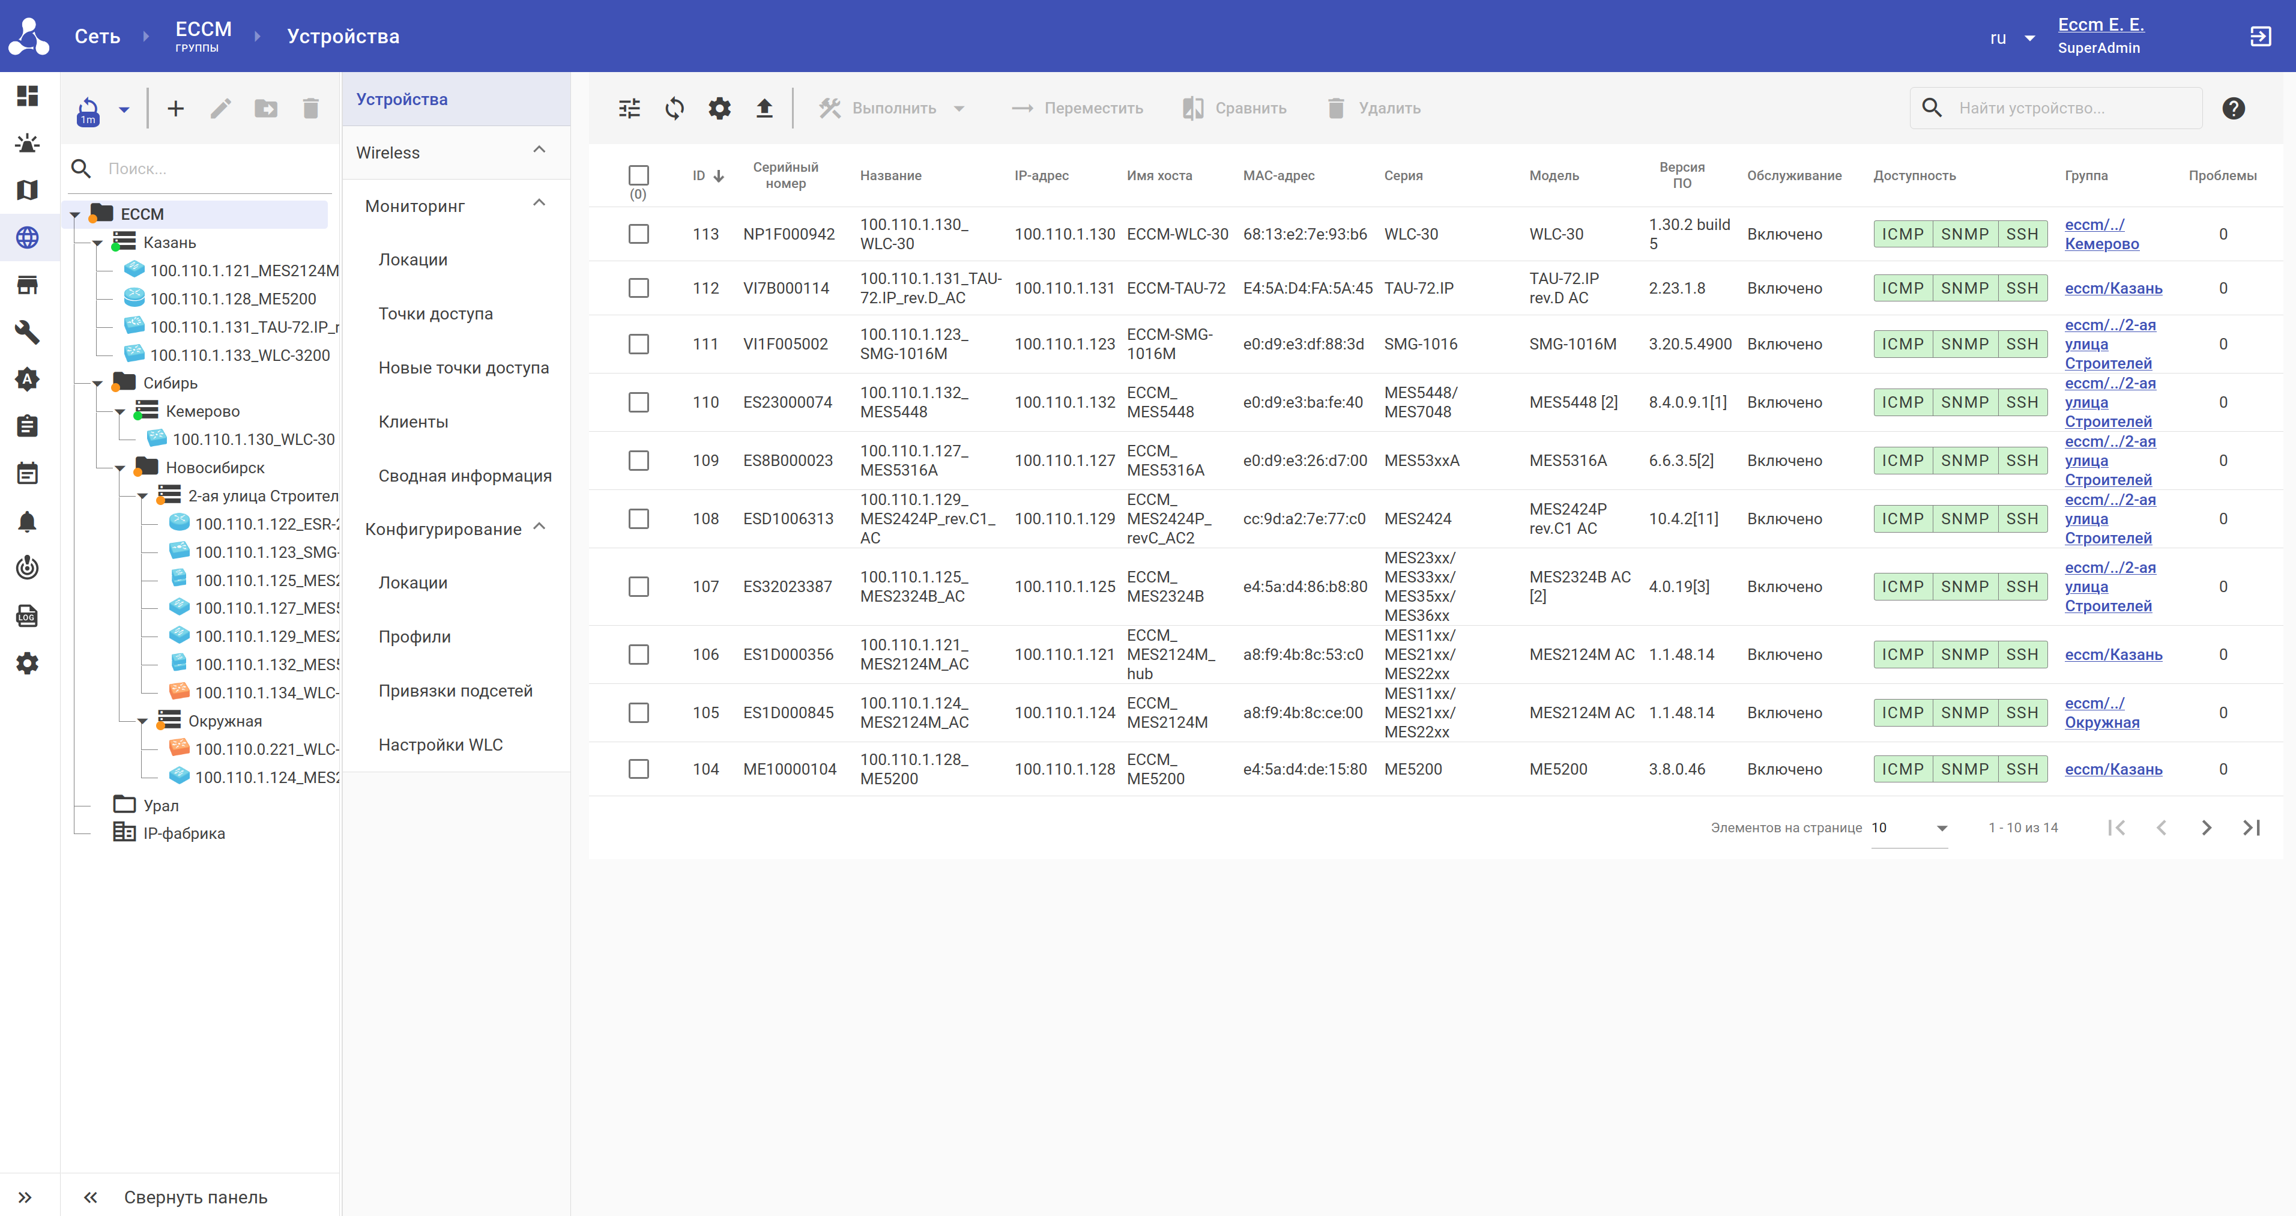Click the gear icon in the device toolbar
The image size is (2296, 1216).
(719, 108)
